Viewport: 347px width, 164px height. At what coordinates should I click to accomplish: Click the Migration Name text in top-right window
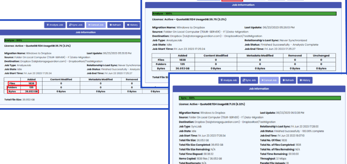coord(178,27)
